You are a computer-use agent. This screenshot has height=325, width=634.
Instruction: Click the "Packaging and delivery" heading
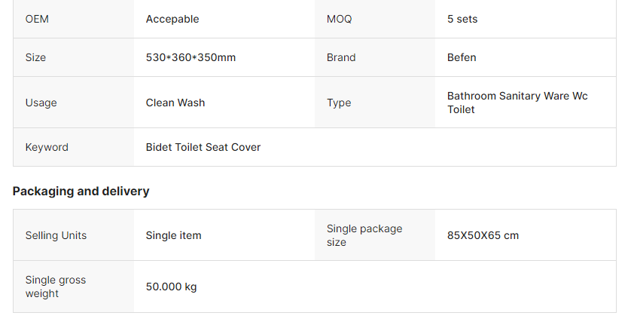81,191
